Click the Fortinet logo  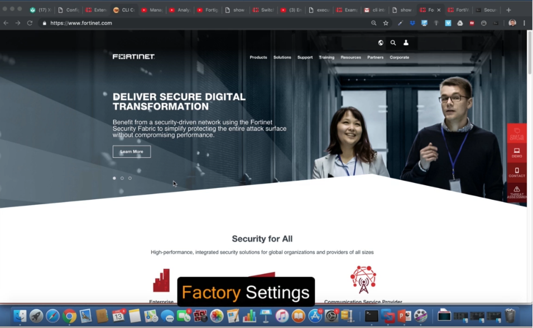coord(133,57)
